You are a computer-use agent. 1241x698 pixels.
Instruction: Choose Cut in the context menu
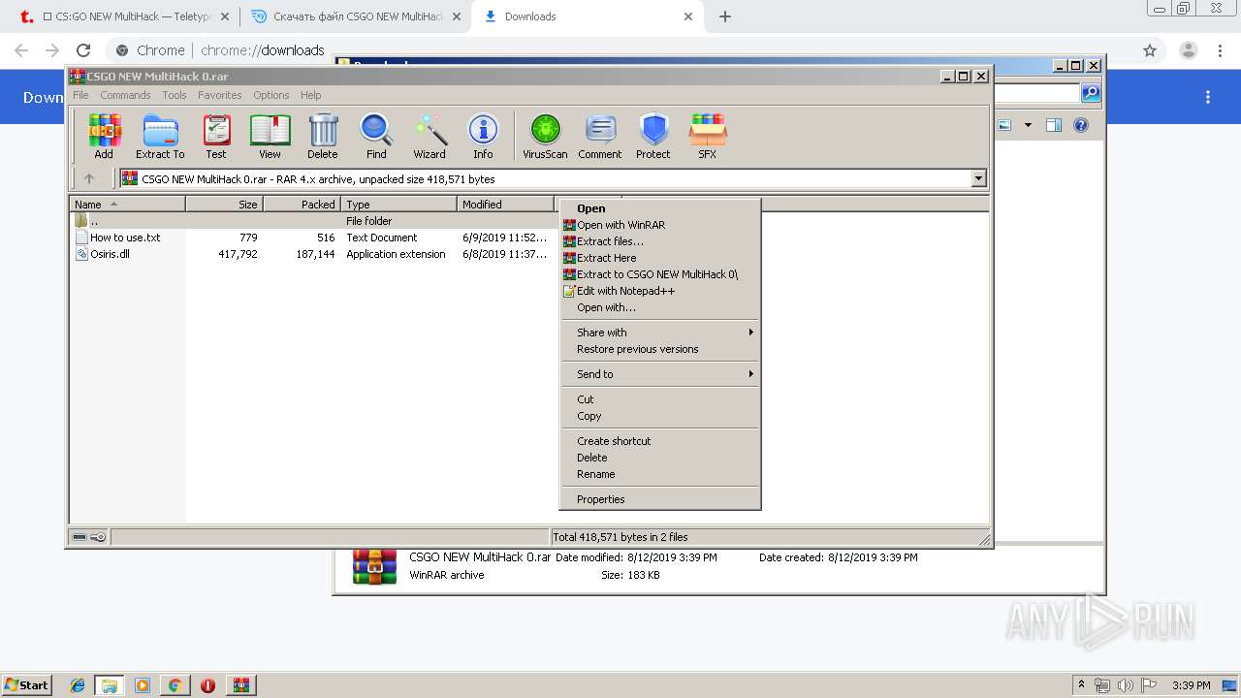tap(659, 399)
